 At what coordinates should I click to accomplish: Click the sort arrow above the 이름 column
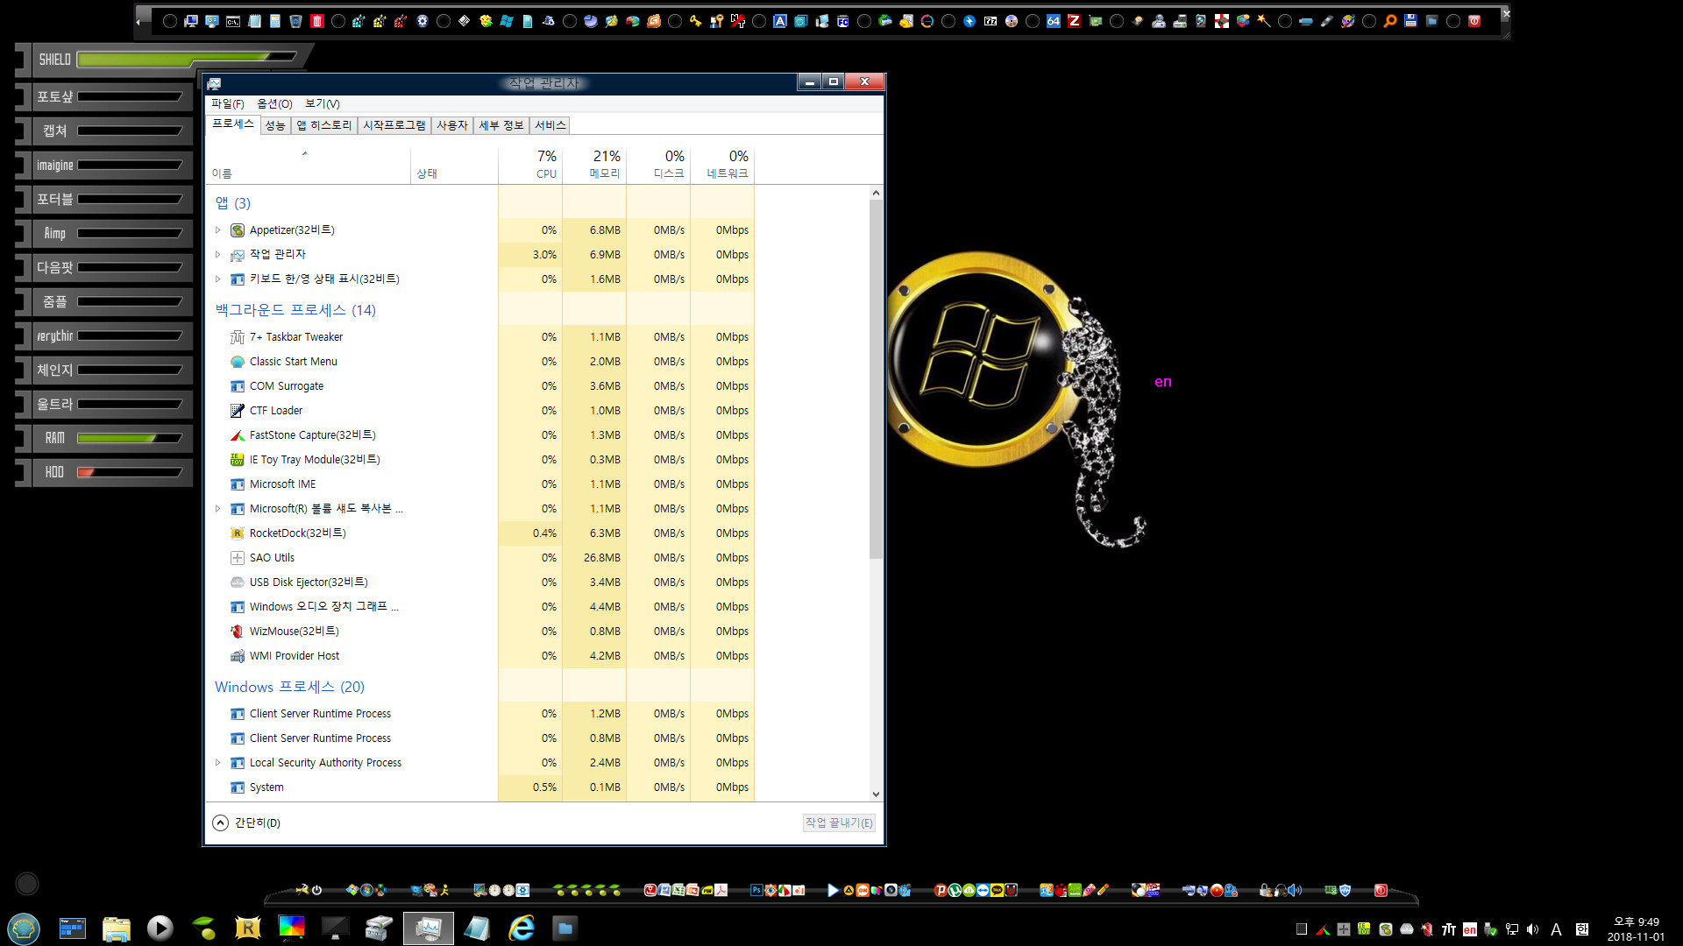[305, 154]
